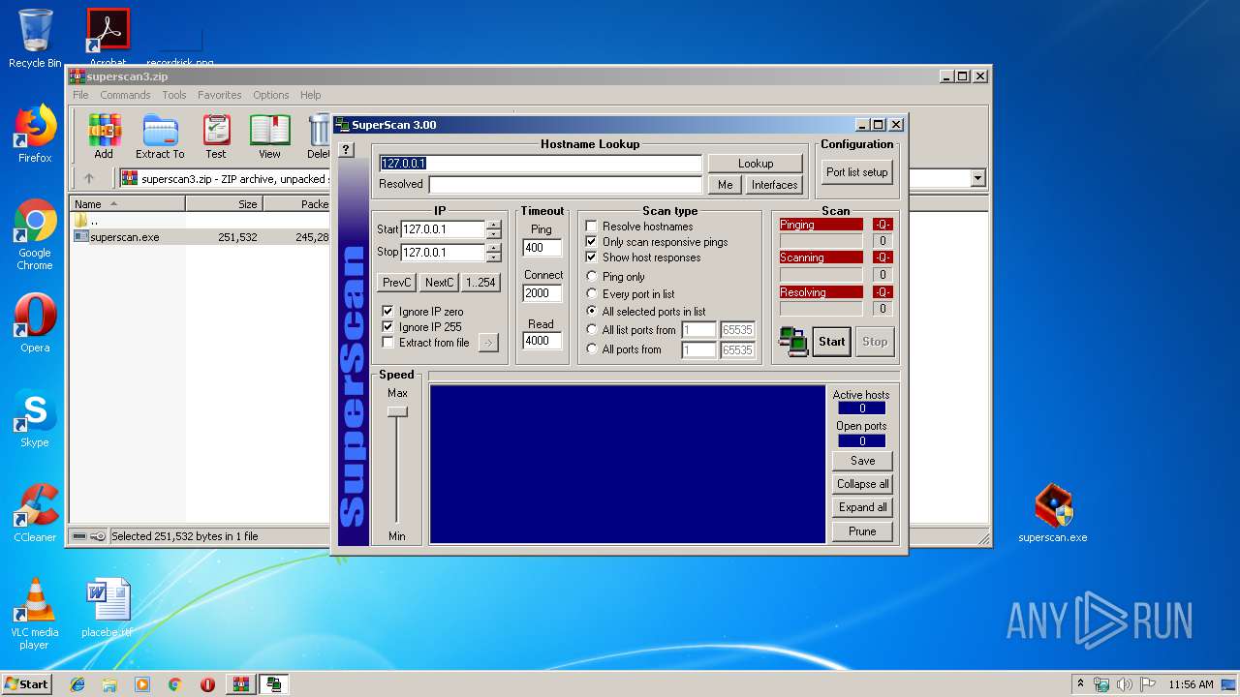Open the SuperScan help question-mark icon
1240x697 pixels.
tap(347, 150)
